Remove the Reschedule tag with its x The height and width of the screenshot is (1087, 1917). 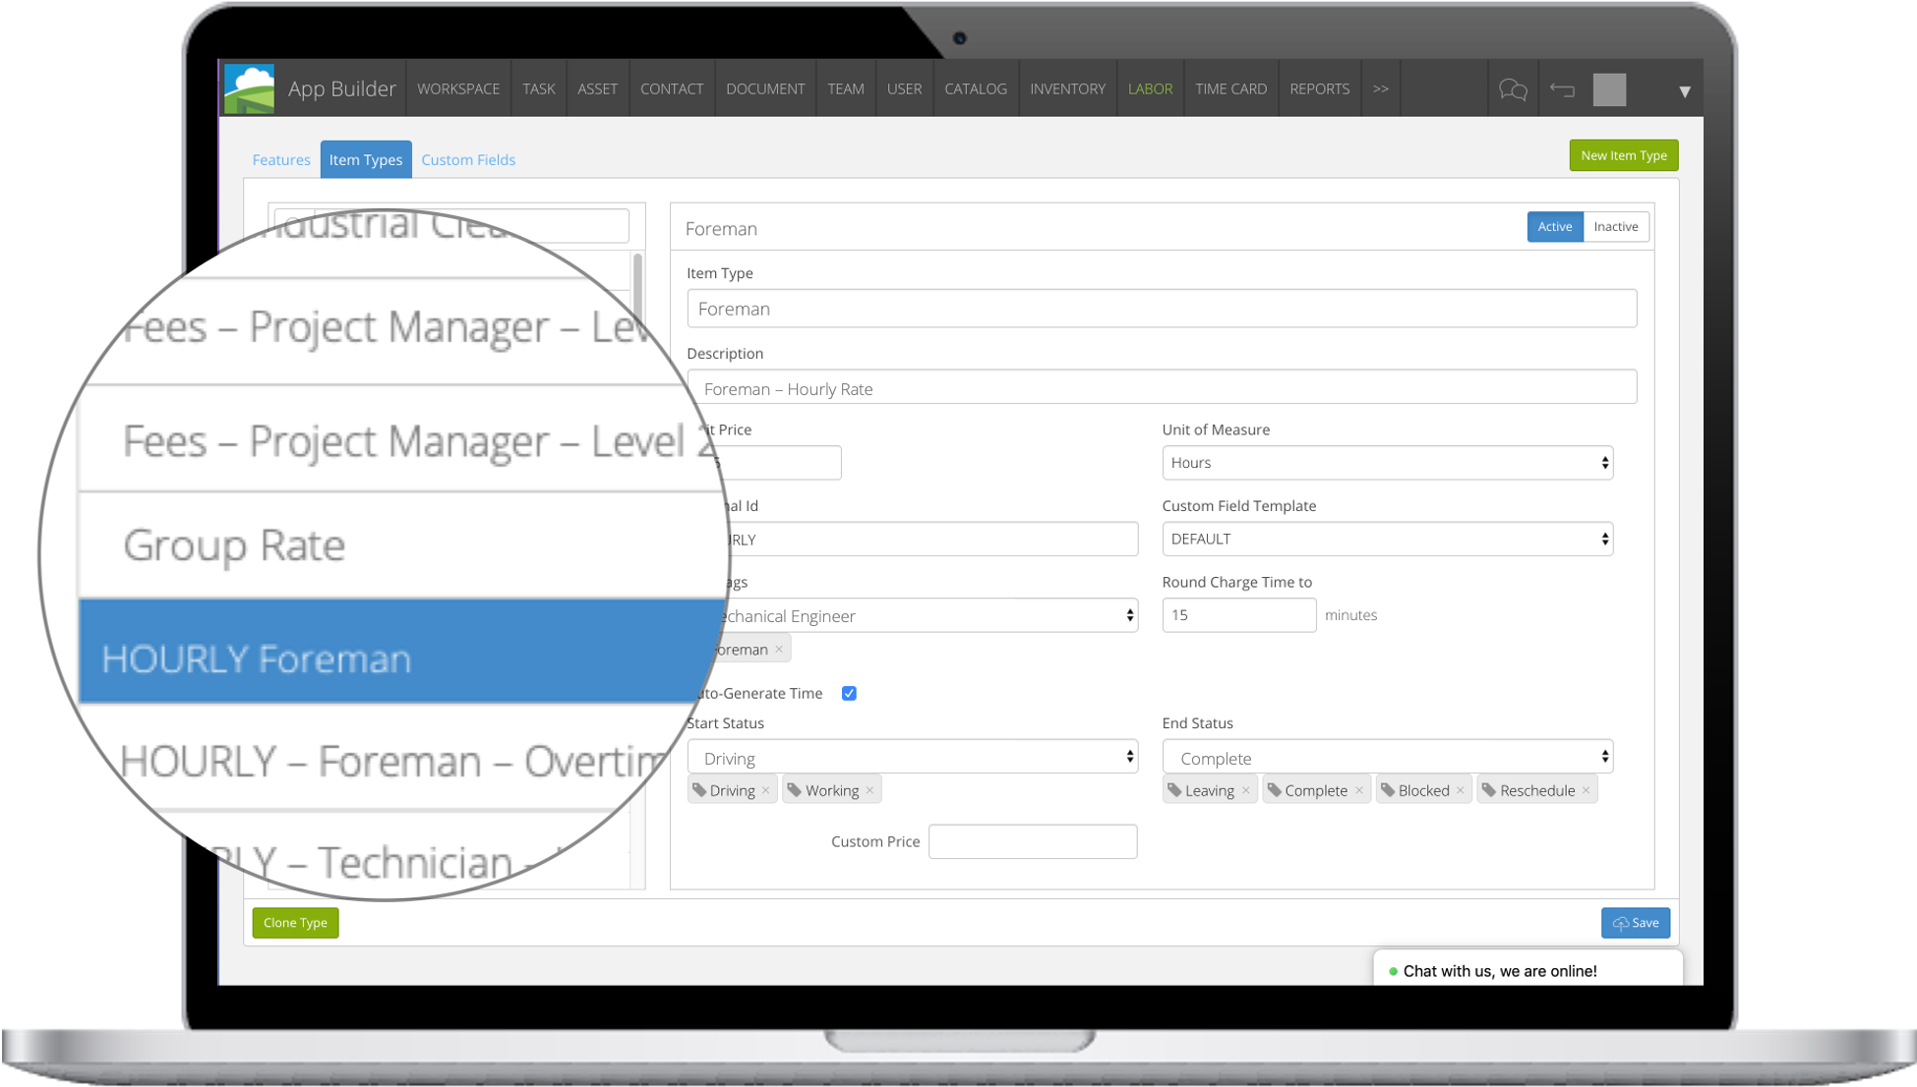point(1586,790)
